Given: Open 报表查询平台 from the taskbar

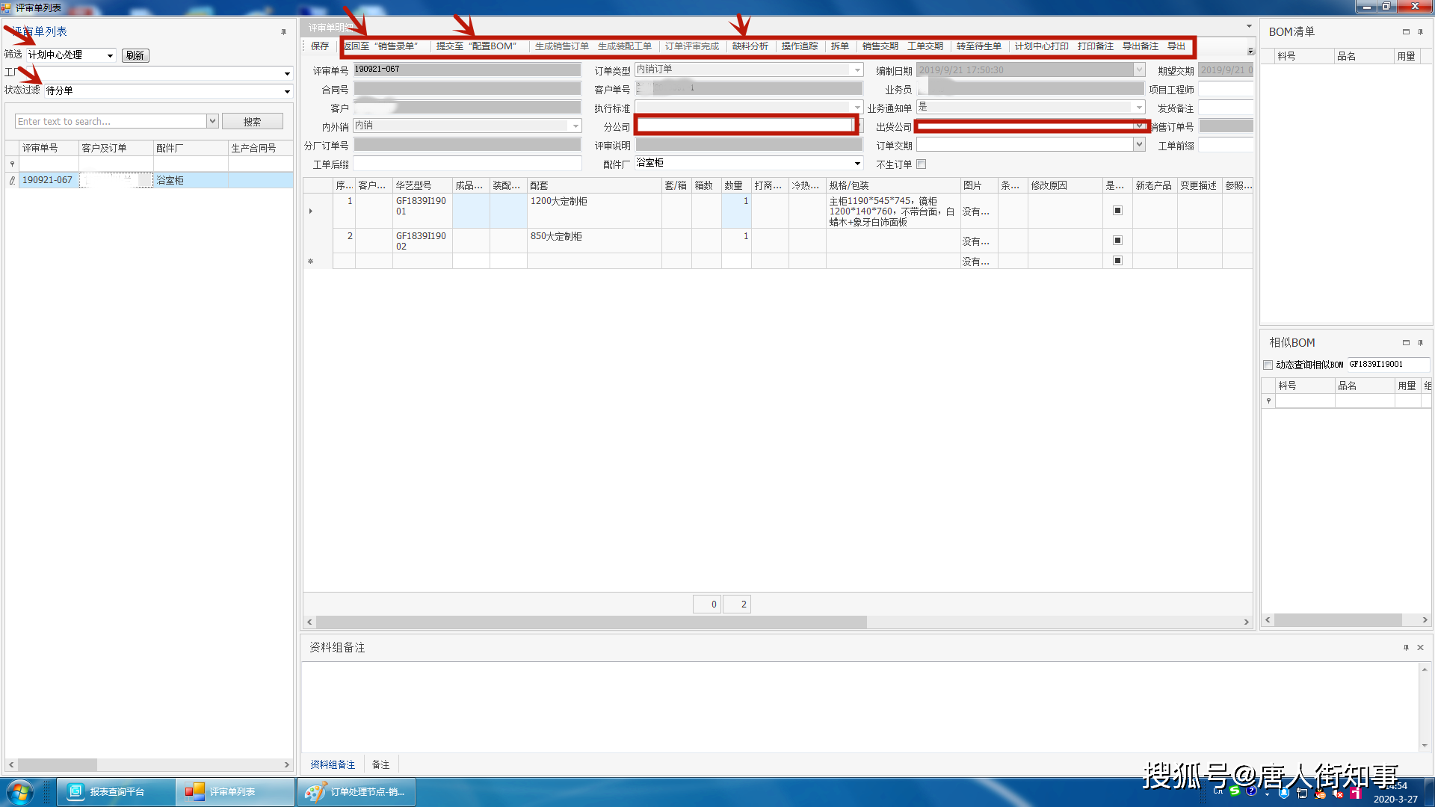Looking at the screenshot, I should [x=117, y=792].
